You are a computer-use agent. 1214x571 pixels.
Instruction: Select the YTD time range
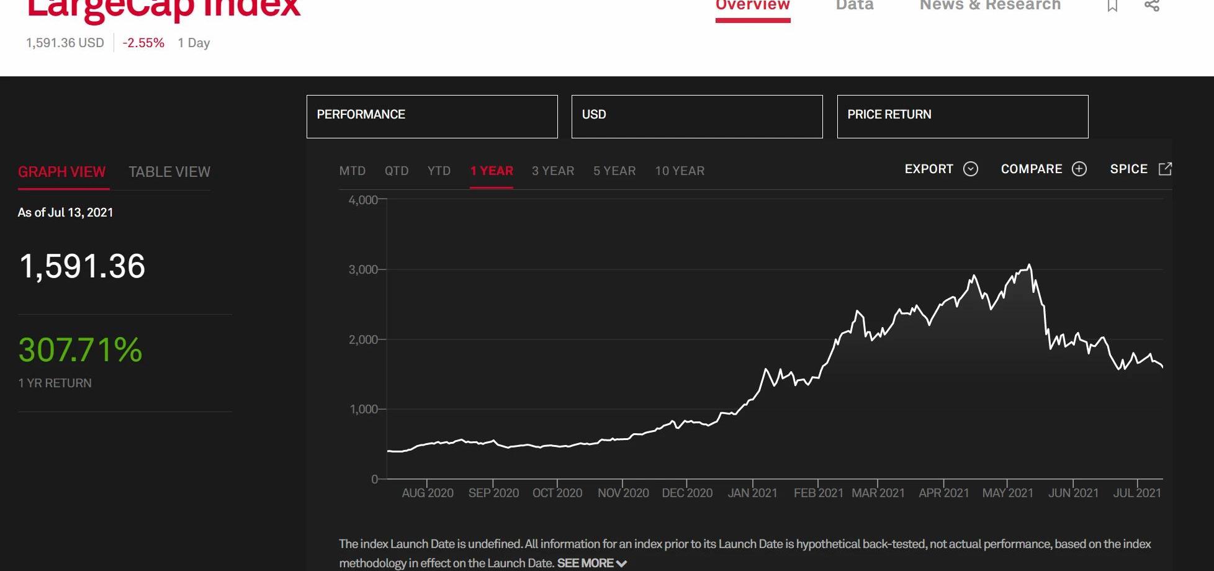(x=439, y=171)
